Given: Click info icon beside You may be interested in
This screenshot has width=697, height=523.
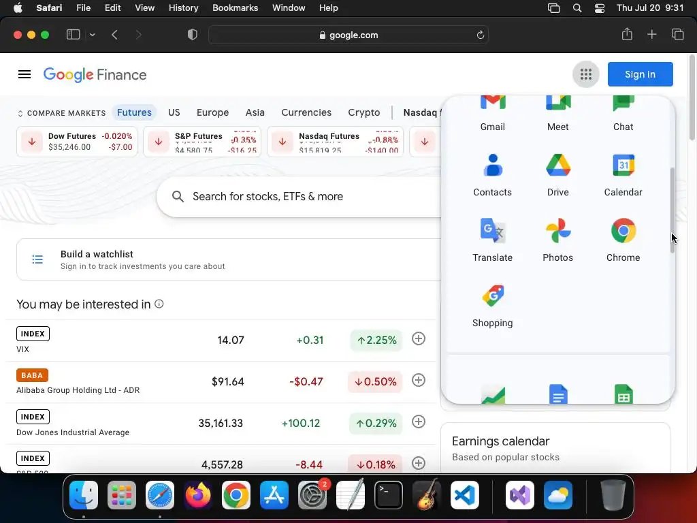Looking at the screenshot, I should [159, 304].
